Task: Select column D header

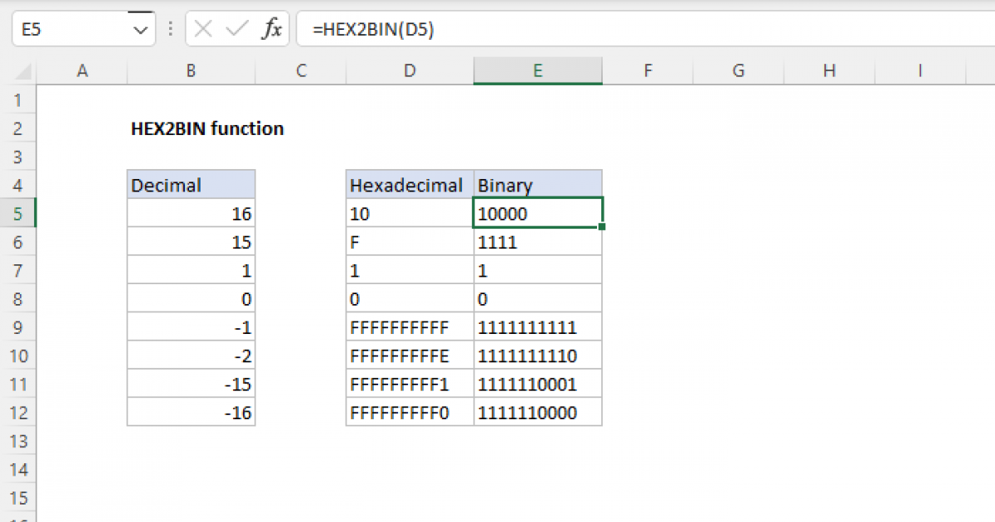Action: tap(409, 72)
